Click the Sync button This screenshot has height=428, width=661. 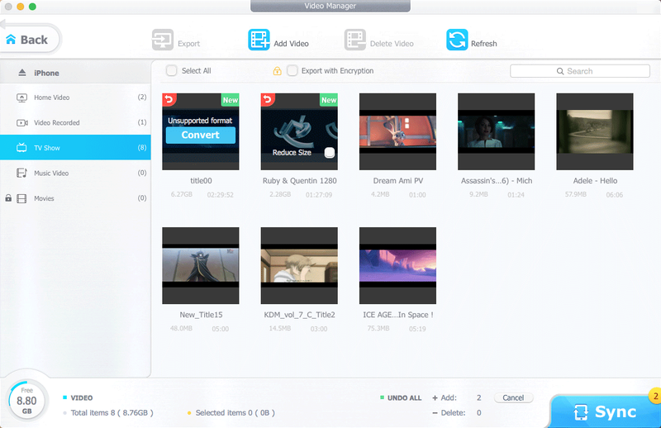click(605, 411)
